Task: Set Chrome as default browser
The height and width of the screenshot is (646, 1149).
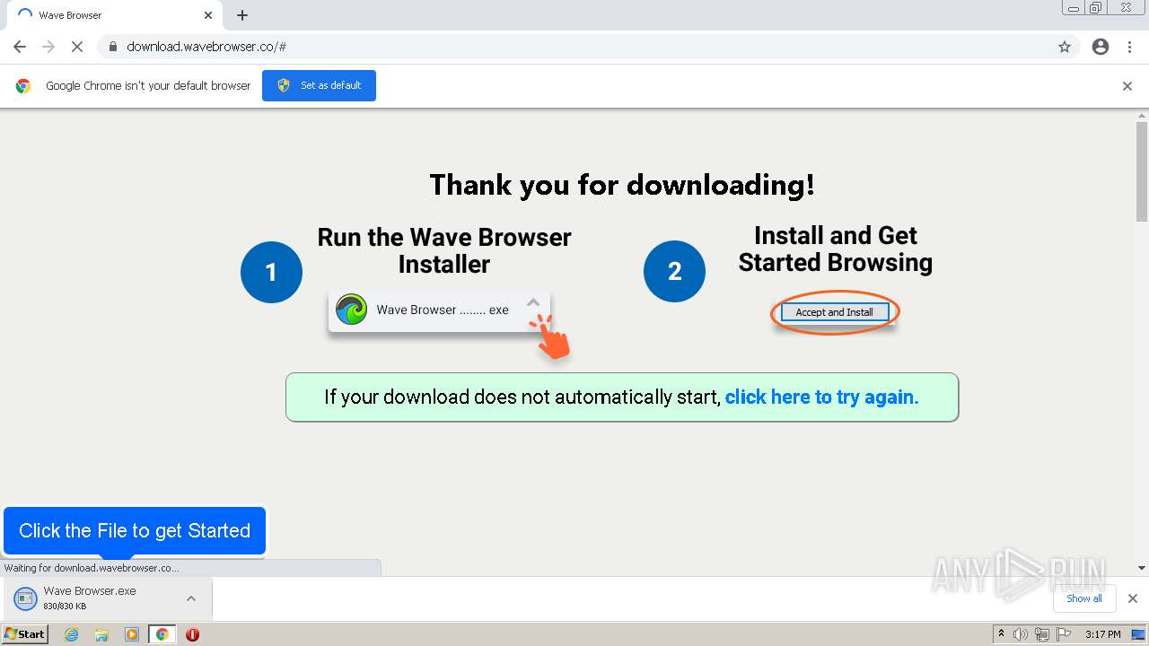Action: coord(319,85)
